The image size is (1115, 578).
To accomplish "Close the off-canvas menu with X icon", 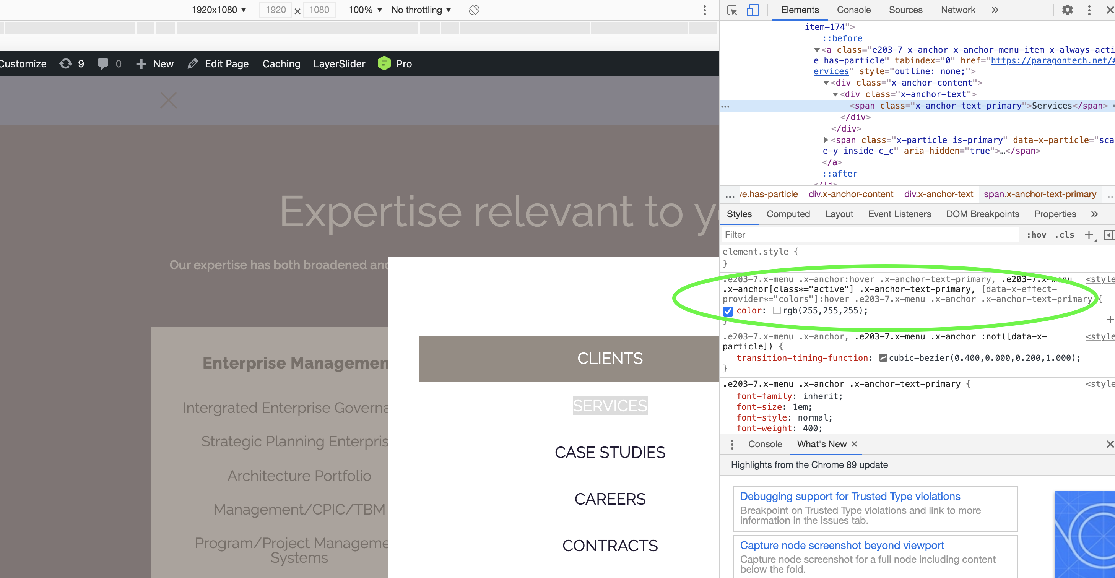I will (x=168, y=100).
